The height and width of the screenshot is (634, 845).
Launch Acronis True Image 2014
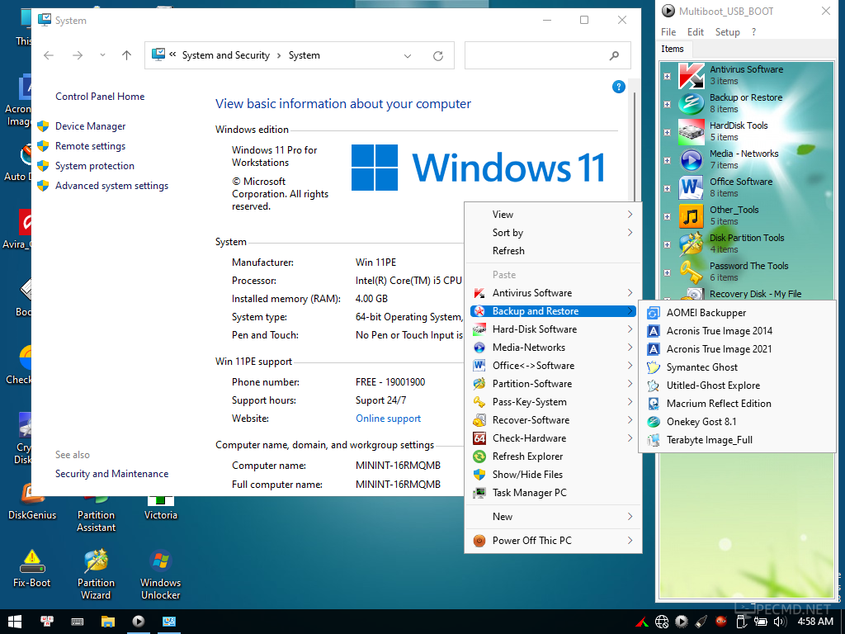click(x=737, y=331)
